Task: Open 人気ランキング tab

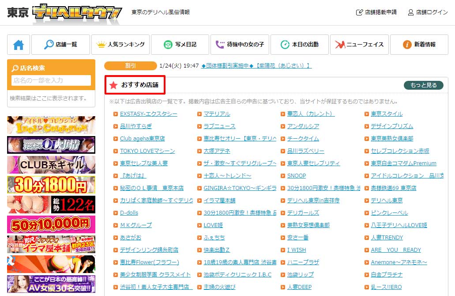Action: (120, 45)
